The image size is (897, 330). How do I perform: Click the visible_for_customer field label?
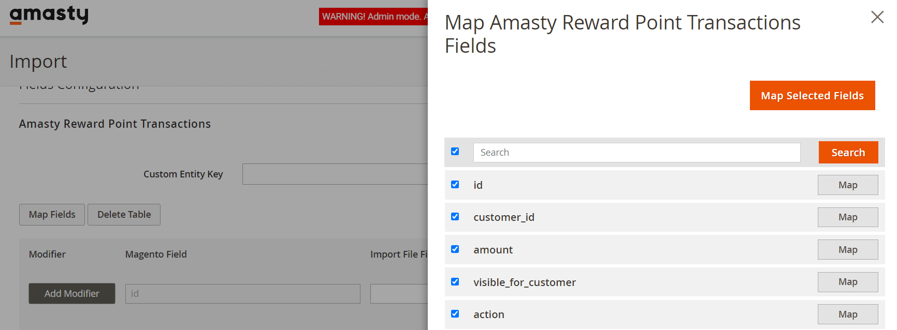pyautogui.click(x=525, y=282)
